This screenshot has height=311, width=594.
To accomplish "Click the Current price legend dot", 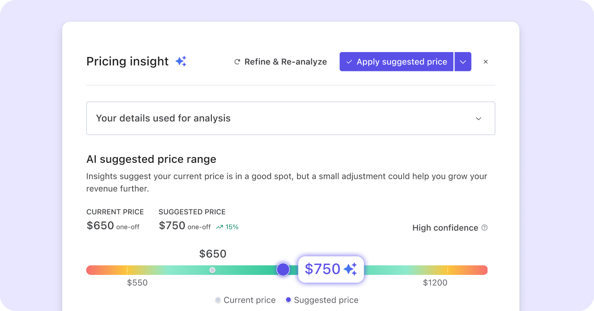I will pyautogui.click(x=218, y=300).
